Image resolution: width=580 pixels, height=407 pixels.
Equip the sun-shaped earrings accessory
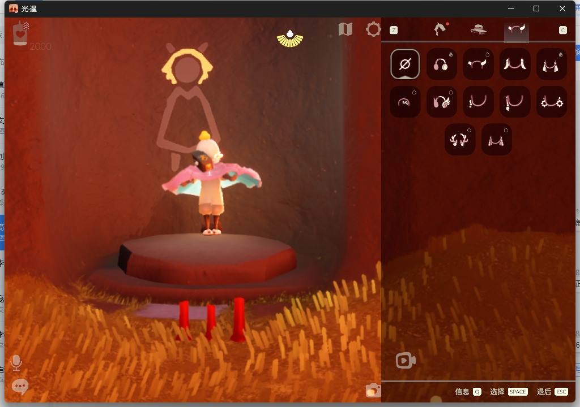point(551,102)
